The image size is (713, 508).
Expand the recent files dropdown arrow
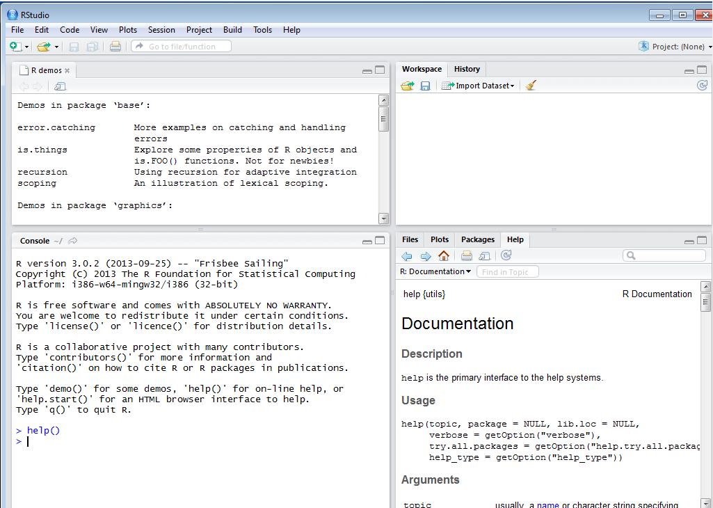coord(56,47)
